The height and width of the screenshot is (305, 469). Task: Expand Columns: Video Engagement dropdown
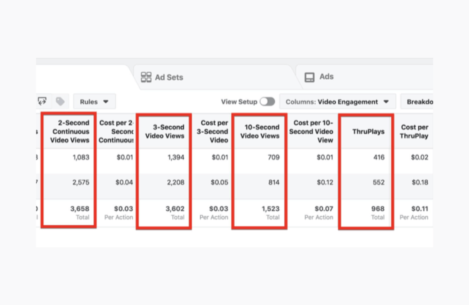coord(337,102)
